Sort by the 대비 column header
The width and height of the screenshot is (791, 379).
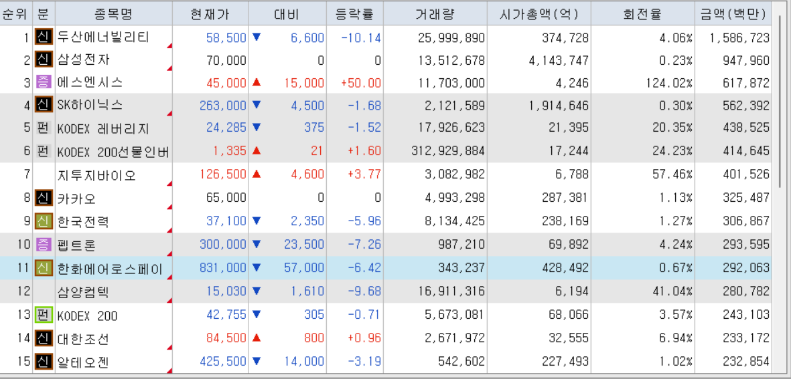[287, 15]
